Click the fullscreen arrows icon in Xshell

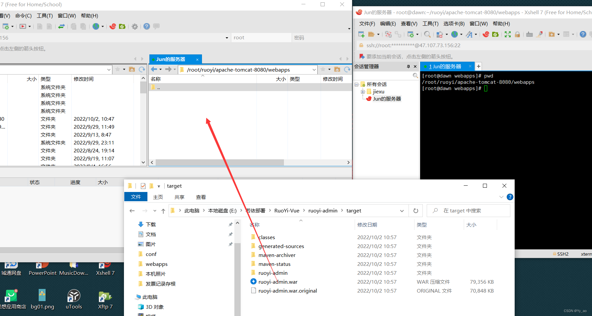[x=508, y=34]
